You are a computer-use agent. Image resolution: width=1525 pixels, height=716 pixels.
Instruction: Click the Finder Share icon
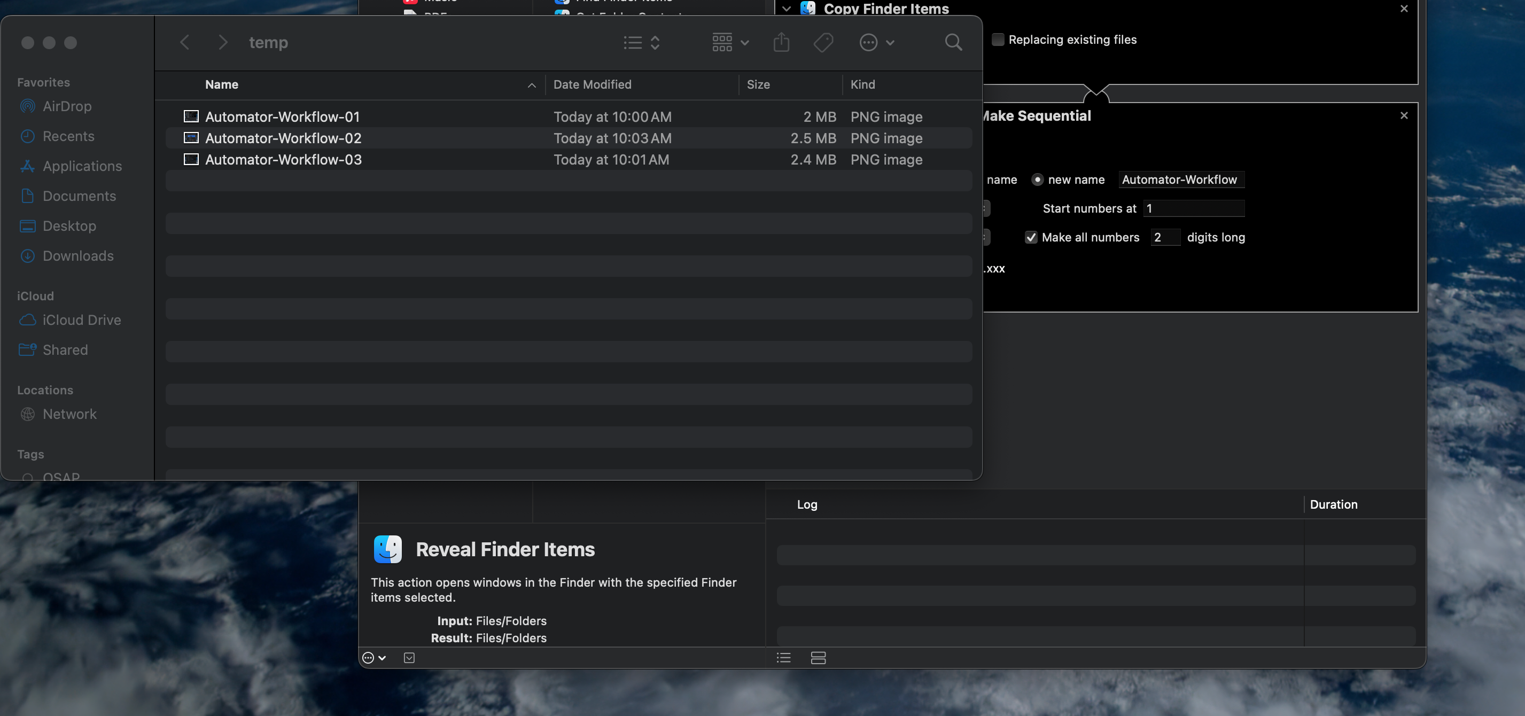point(781,42)
